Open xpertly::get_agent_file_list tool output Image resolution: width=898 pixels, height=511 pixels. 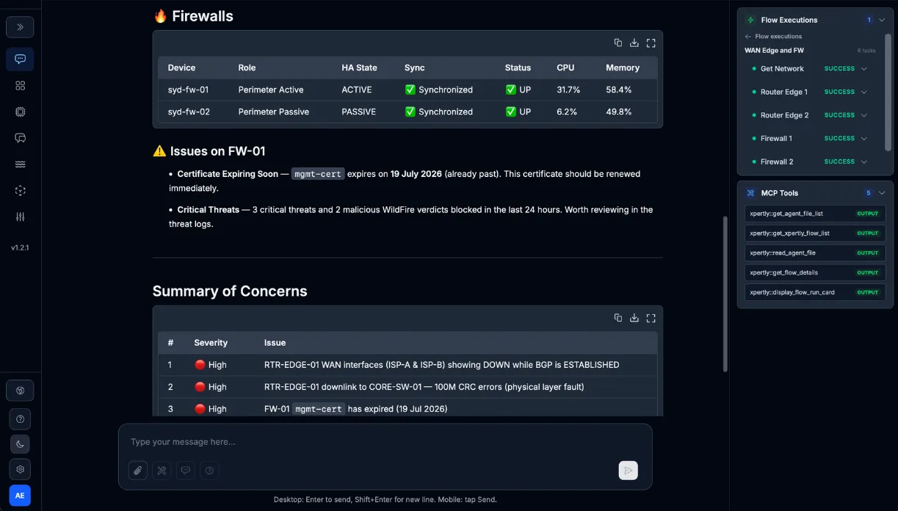815,214
